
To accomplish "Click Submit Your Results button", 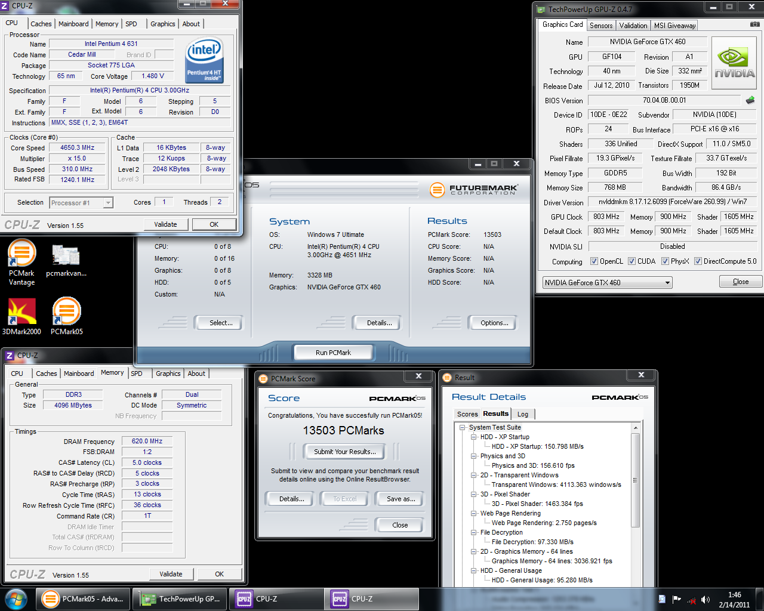I will click(x=345, y=452).
